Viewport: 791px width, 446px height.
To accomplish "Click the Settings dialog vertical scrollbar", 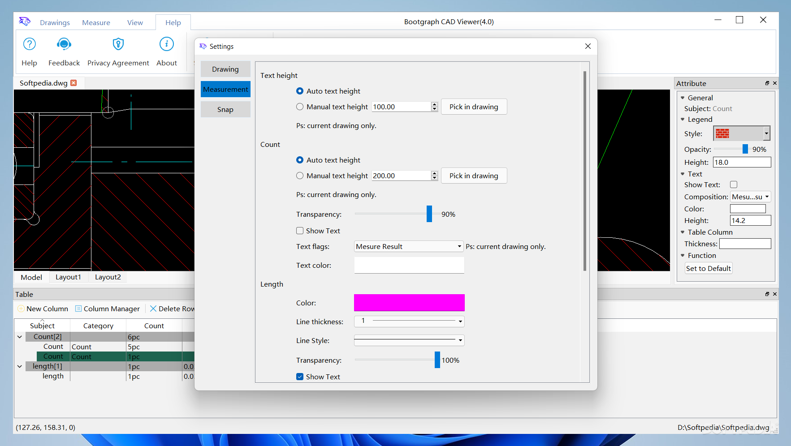I will click(x=584, y=171).
